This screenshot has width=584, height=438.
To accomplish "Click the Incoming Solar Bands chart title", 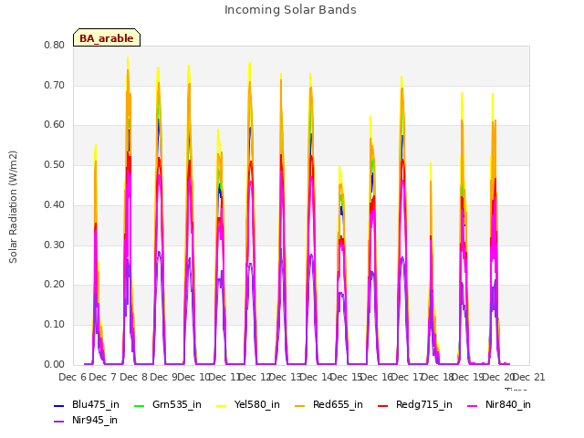I will tap(290, 10).
